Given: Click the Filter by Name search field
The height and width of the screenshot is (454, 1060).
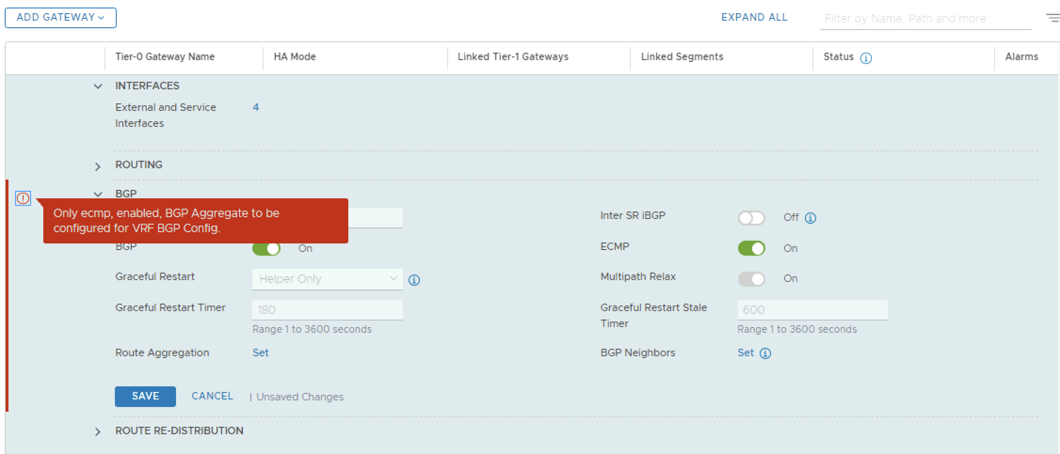Looking at the screenshot, I should coord(925,19).
